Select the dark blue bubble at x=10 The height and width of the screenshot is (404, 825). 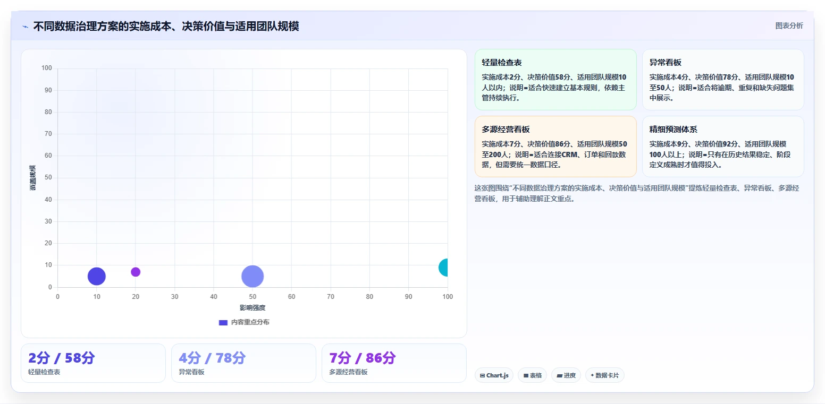(96, 276)
